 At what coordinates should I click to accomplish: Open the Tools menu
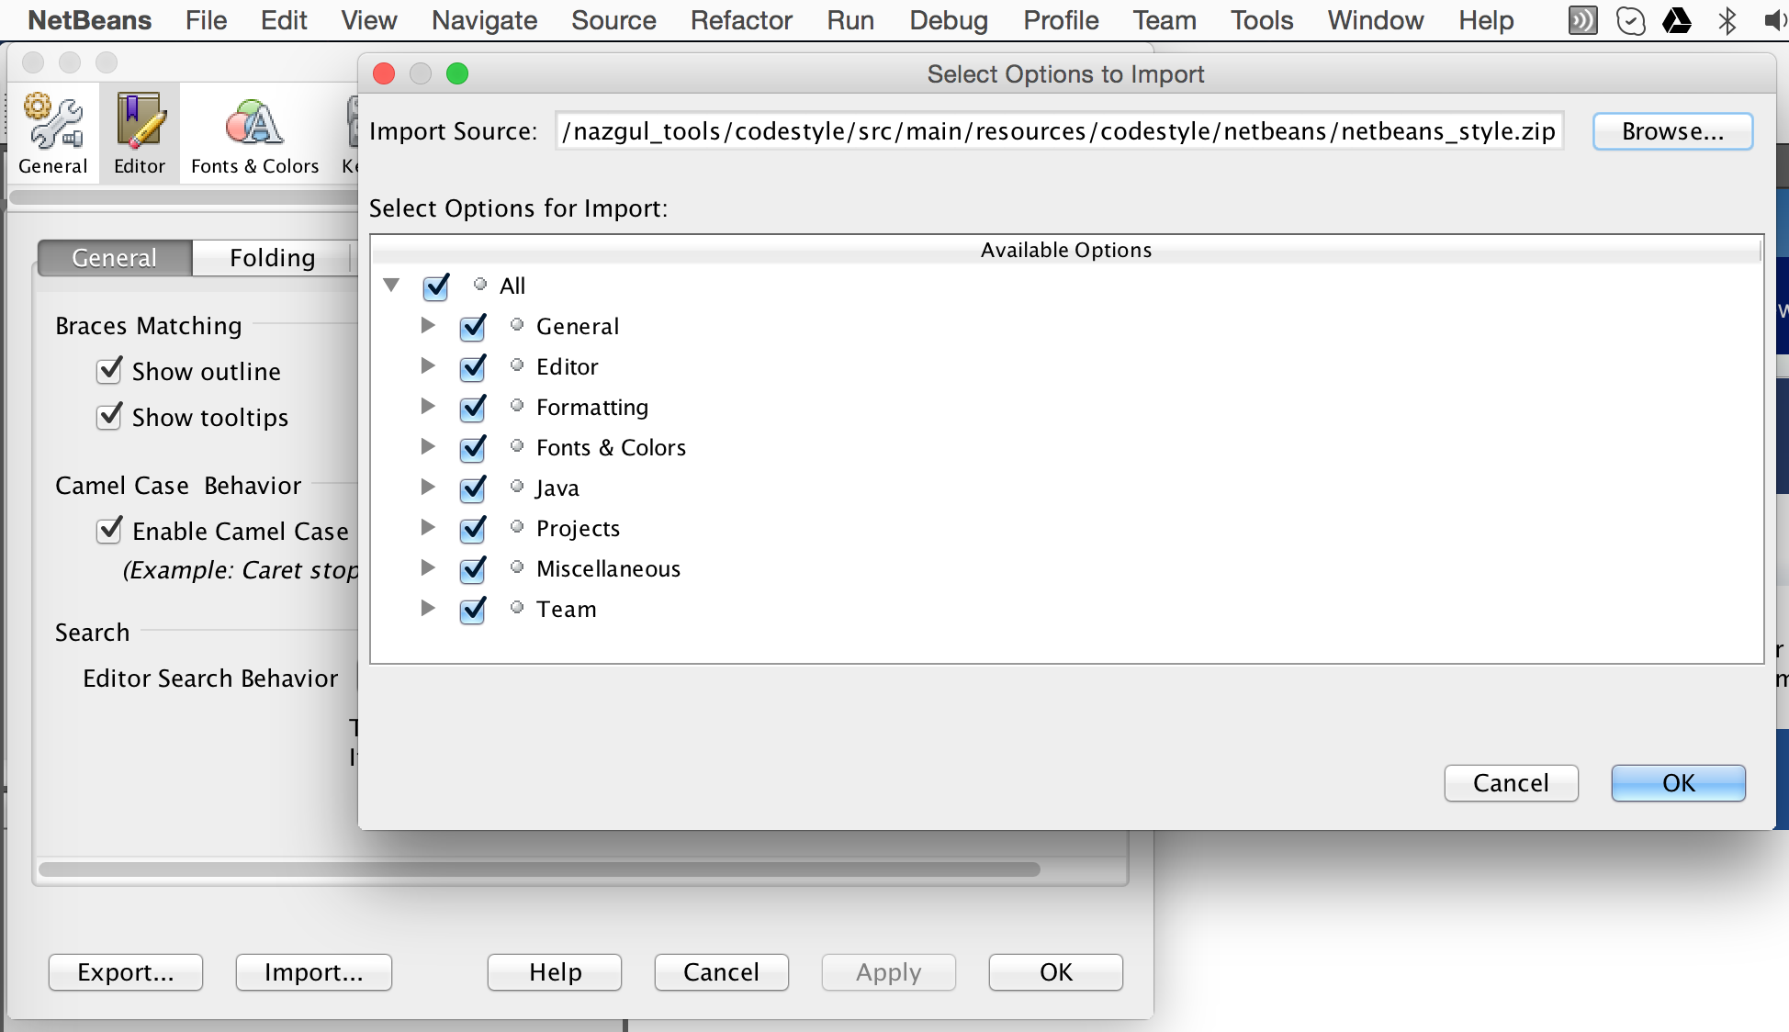point(1262,20)
